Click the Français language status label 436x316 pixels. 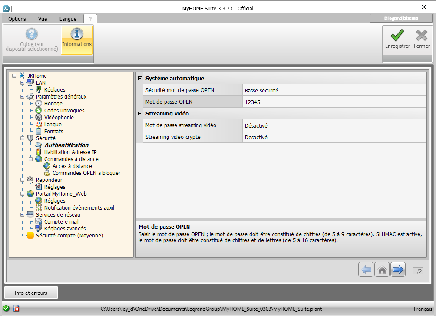click(423, 309)
